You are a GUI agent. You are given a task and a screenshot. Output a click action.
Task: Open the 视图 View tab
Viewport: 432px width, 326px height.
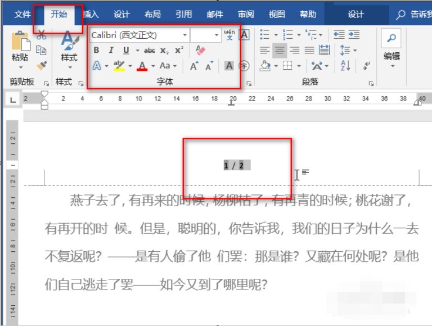tap(277, 13)
